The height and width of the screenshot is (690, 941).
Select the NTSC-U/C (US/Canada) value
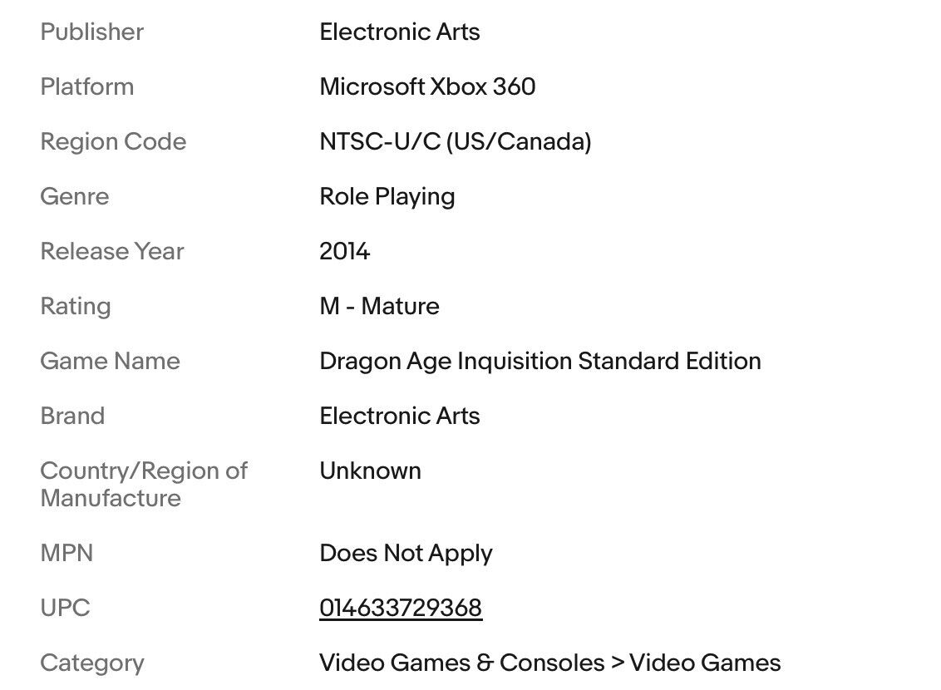tap(456, 141)
